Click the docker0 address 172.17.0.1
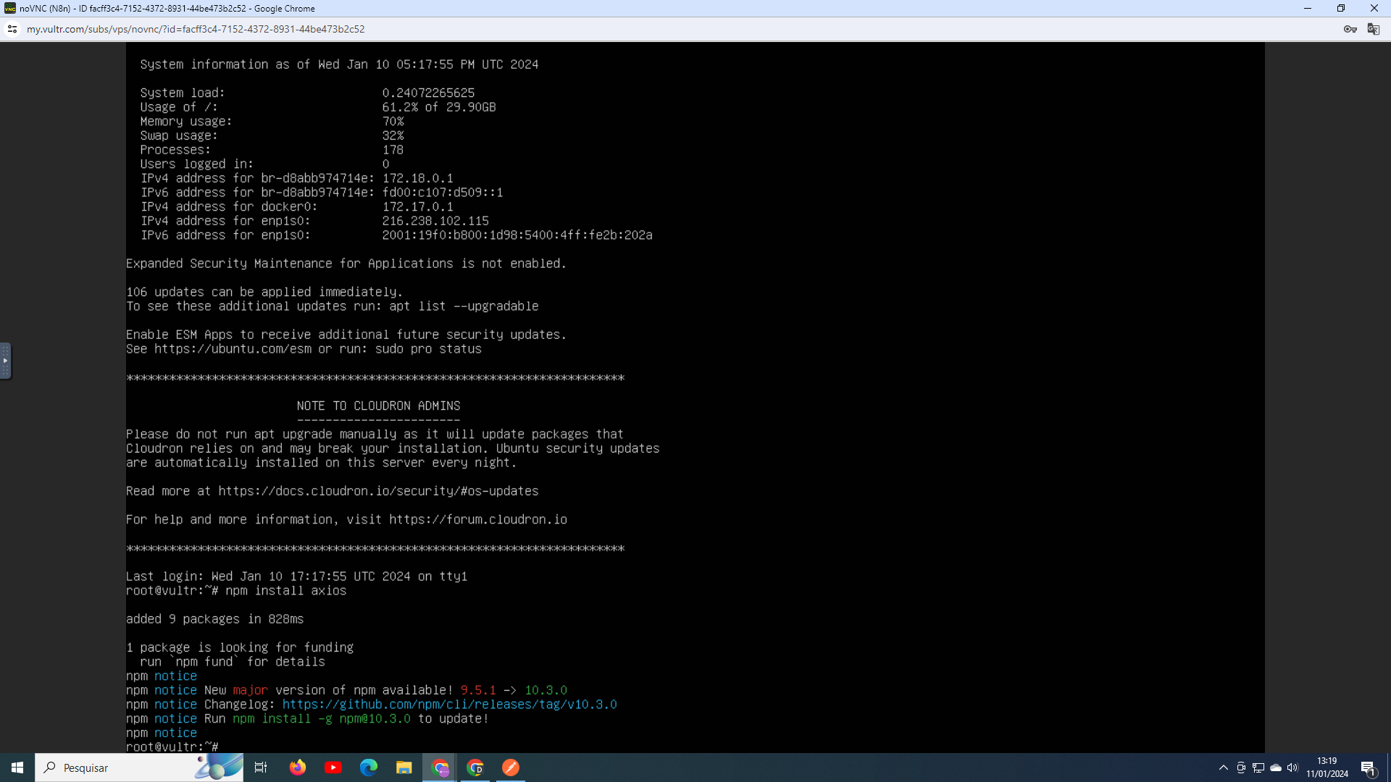This screenshot has width=1391, height=782. tap(418, 206)
